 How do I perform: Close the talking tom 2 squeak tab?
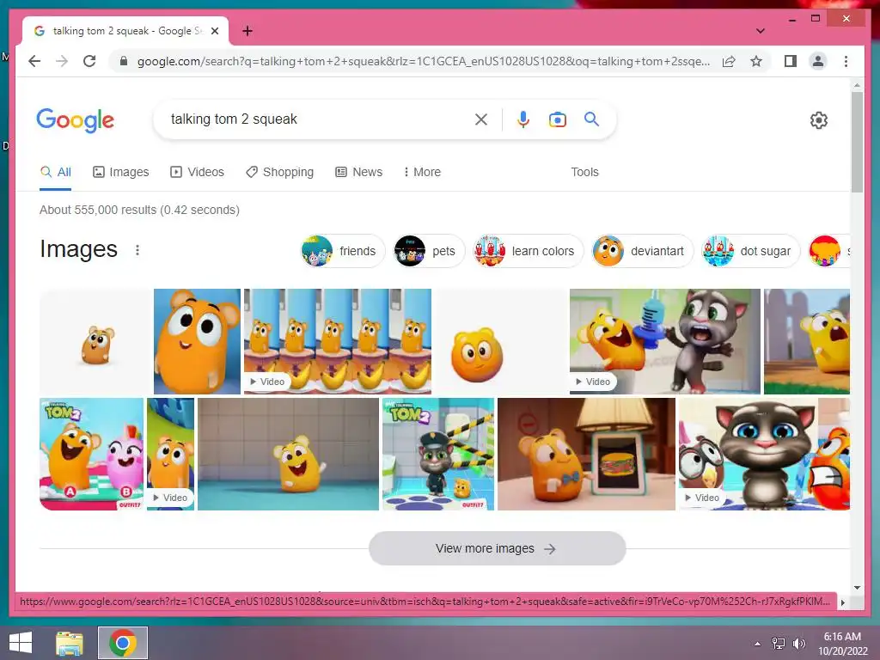click(214, 31)
